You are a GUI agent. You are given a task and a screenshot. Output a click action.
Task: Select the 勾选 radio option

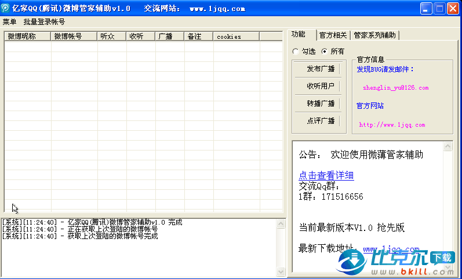(x=297, y=51)
